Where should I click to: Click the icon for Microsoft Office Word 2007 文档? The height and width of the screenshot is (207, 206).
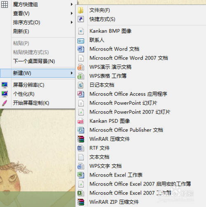81,58
